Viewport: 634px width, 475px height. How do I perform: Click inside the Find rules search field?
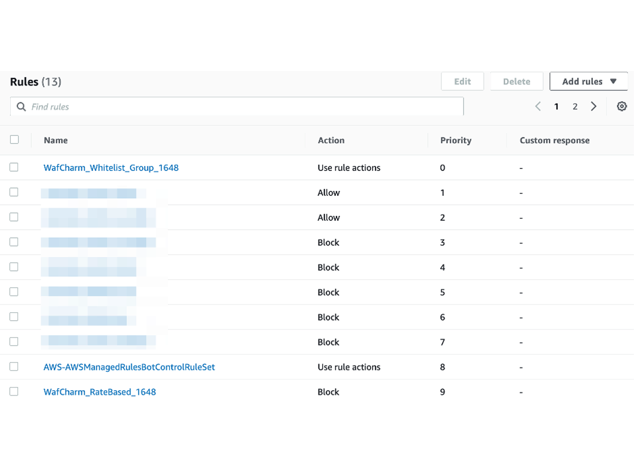pyautogui.click(x=181, y=106)
